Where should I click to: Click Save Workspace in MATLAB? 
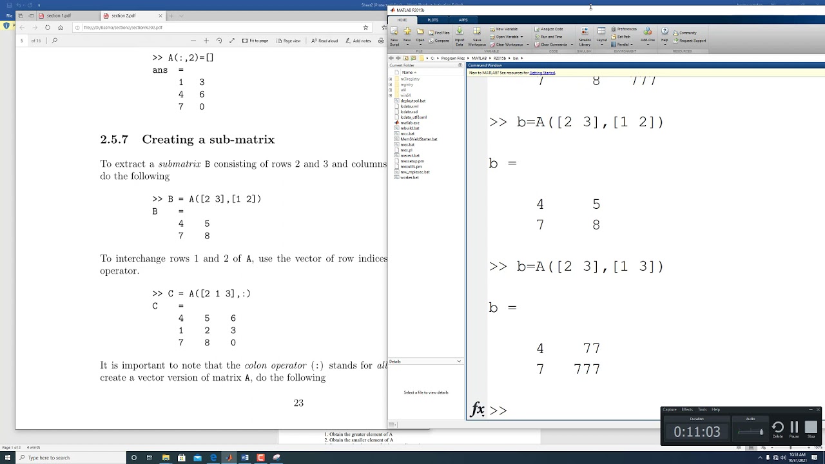[x=477, y=35]
